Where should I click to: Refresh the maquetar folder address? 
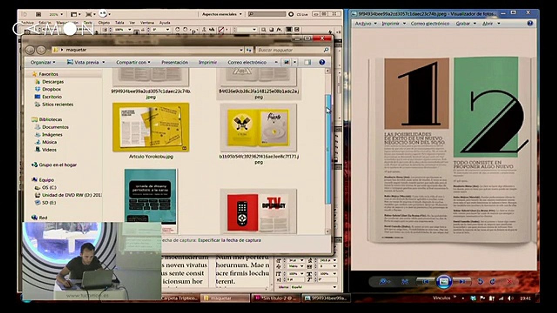(x=249, y=50)
